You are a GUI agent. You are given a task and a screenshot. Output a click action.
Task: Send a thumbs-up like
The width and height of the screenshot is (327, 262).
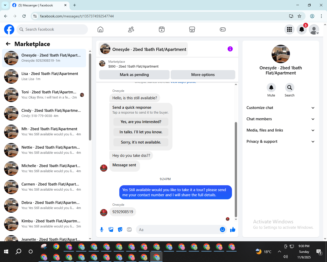tap(233, 230)
